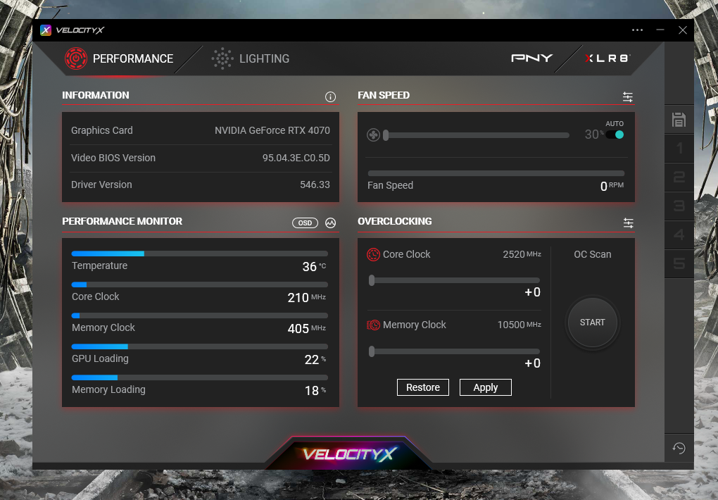Click the Core Clock offset slider handle
The height and width of the screenshot is (500, 718).
click(372, 280)
